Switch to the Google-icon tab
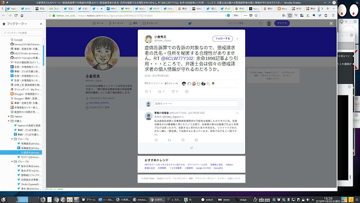The width and height of the screenshot is (360, 203). [240, 9]
